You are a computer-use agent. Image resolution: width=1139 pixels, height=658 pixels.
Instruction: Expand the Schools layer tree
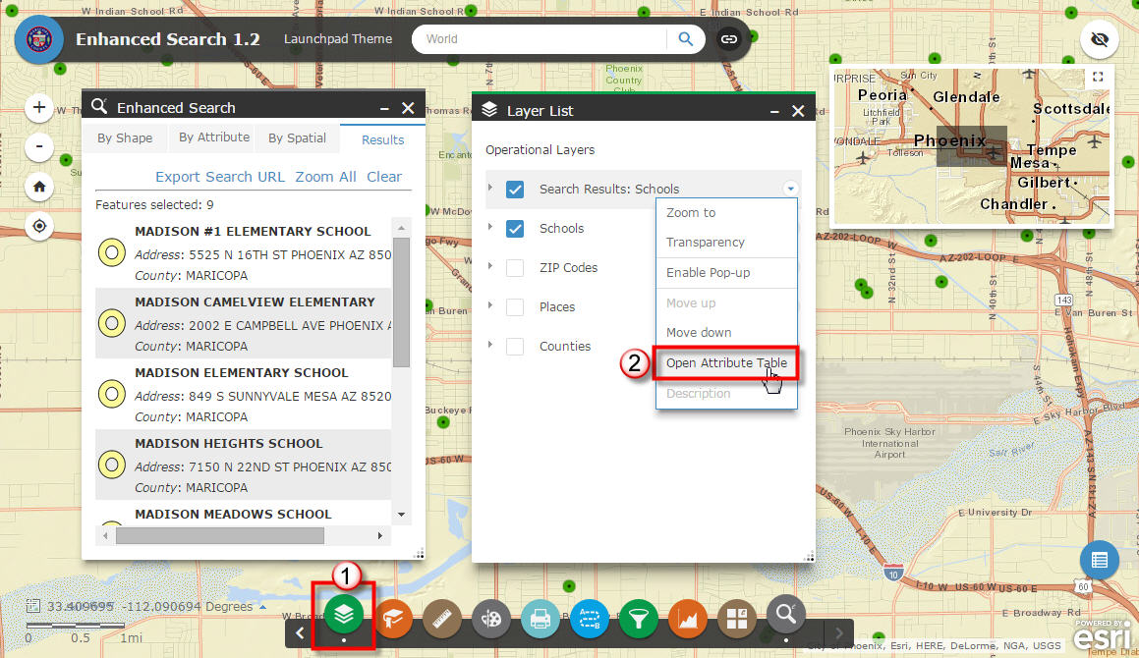[x=490, y=227]
